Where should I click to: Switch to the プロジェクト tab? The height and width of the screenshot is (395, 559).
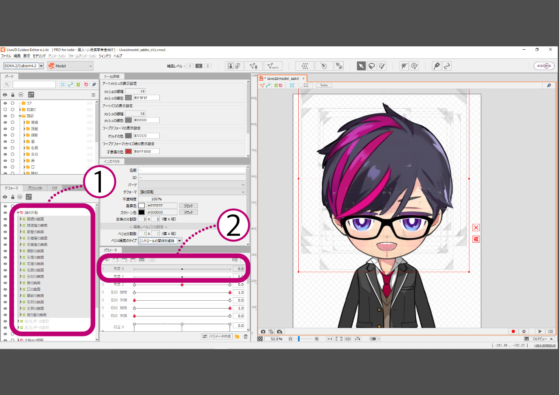35,188
